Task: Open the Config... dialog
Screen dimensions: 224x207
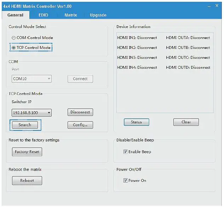Action: coord(80,125)
